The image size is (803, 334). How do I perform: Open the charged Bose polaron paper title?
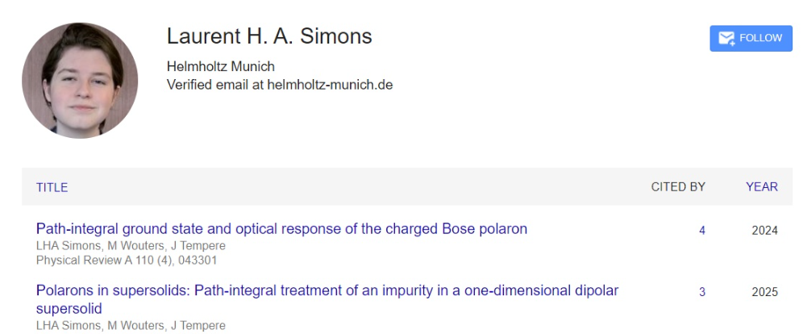point(281,229)
